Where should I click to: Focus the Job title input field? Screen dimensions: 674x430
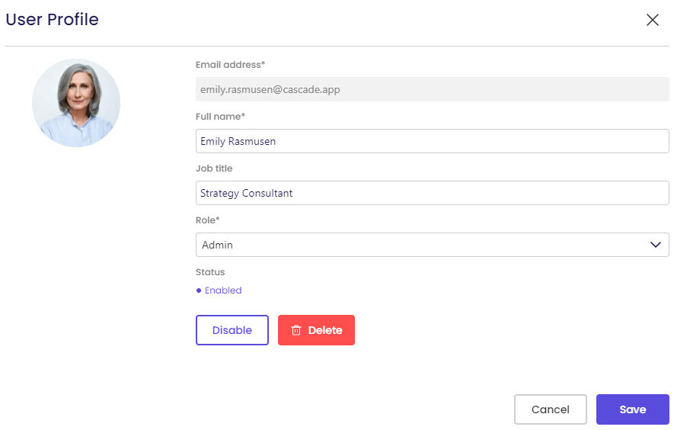432,193
